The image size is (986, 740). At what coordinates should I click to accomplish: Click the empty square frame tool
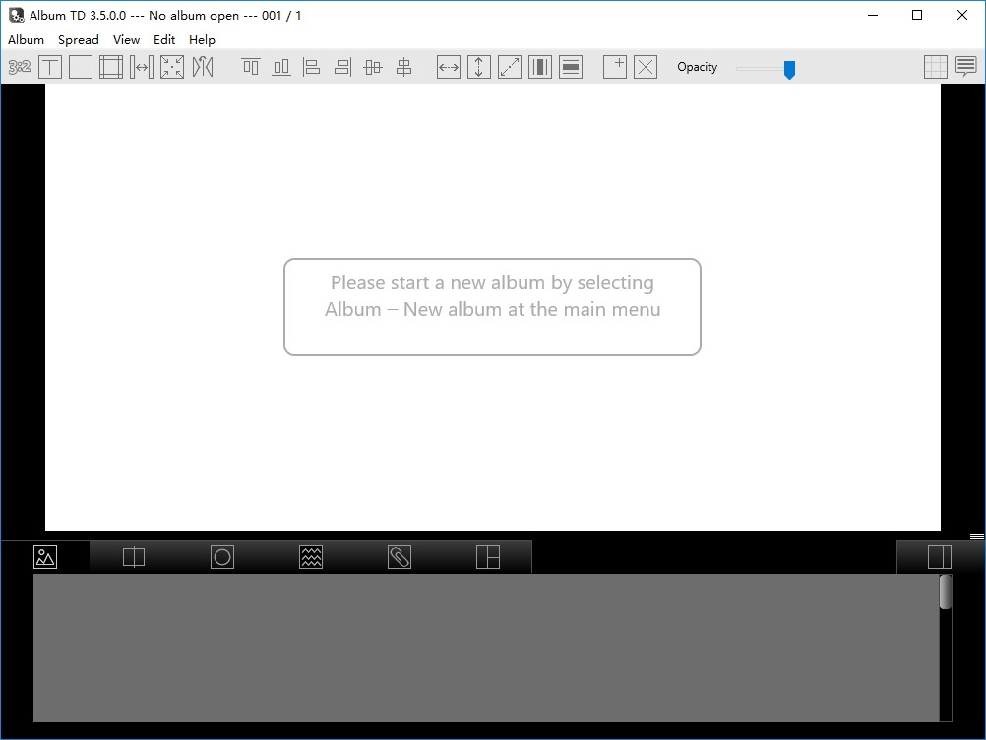(81, 67)
